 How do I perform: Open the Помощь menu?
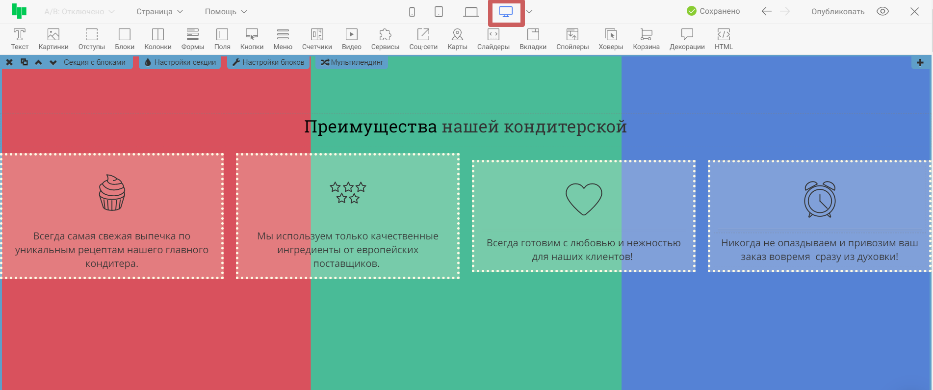point(226,12)
